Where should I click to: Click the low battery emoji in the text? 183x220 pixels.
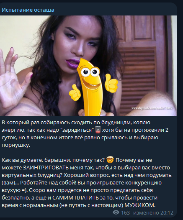pos(98,130)
